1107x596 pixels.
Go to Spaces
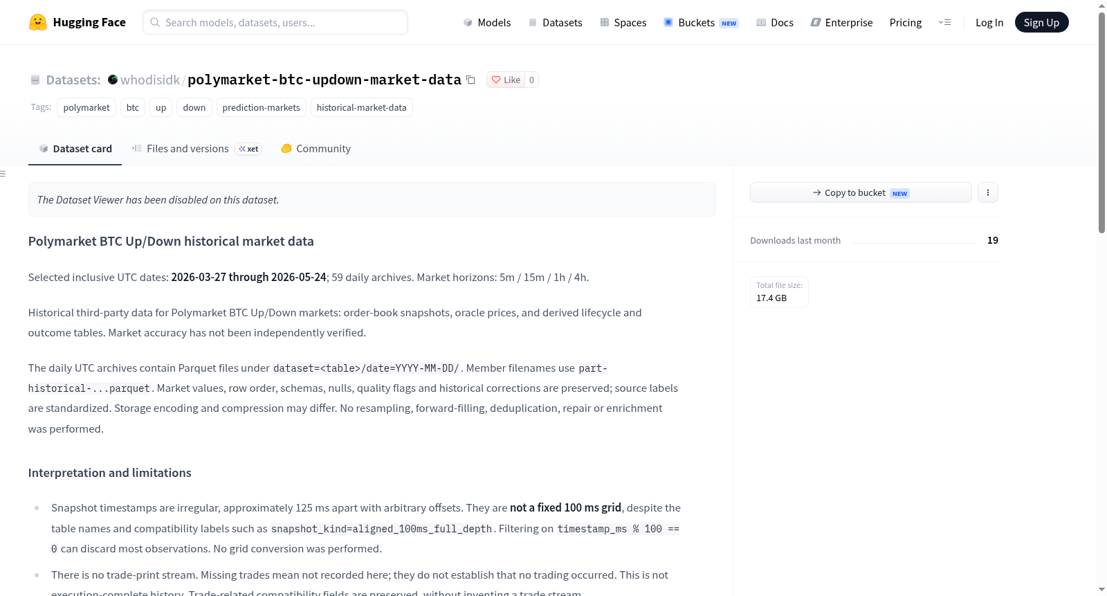(623, 22)
